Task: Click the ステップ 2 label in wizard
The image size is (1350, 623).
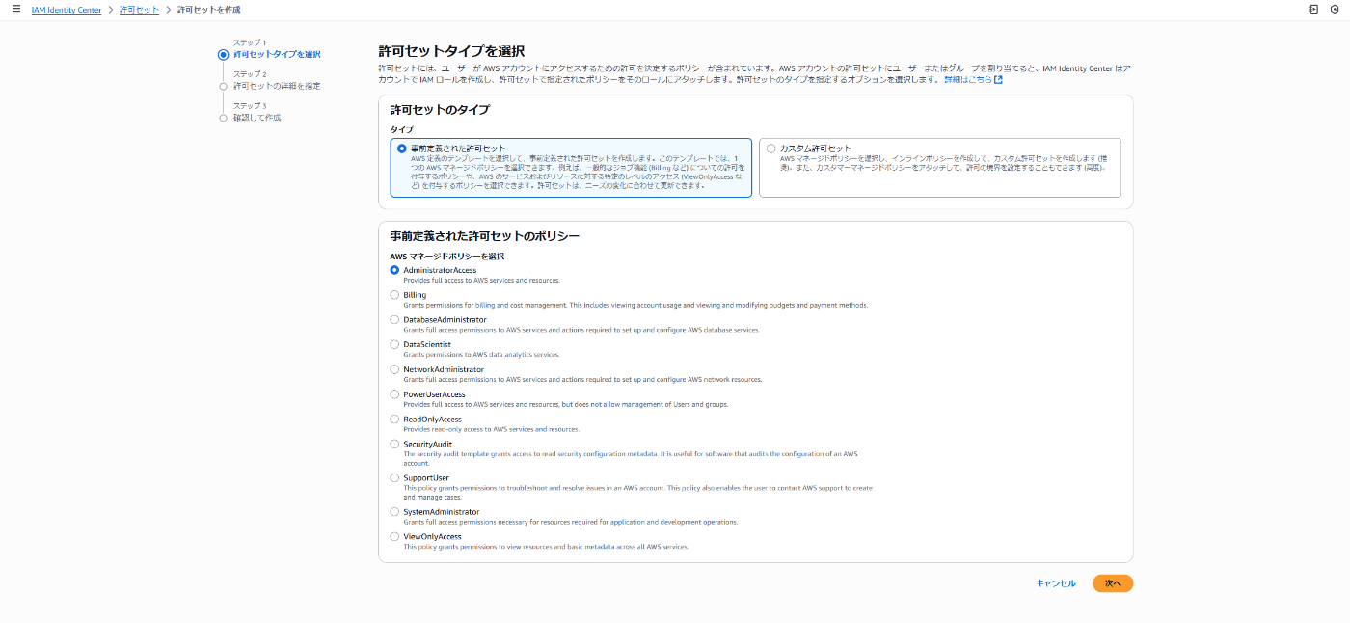Action: [250, 74]
